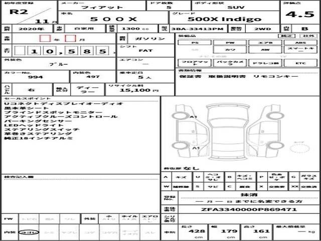The width and height of the screenshot is (321, 241).
Task: Toggle the ABS equipment box
Action: click(x=299, y=43)
